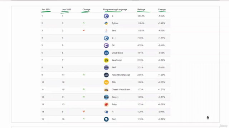Click the Jun 2020 column header

click(67, 10)
